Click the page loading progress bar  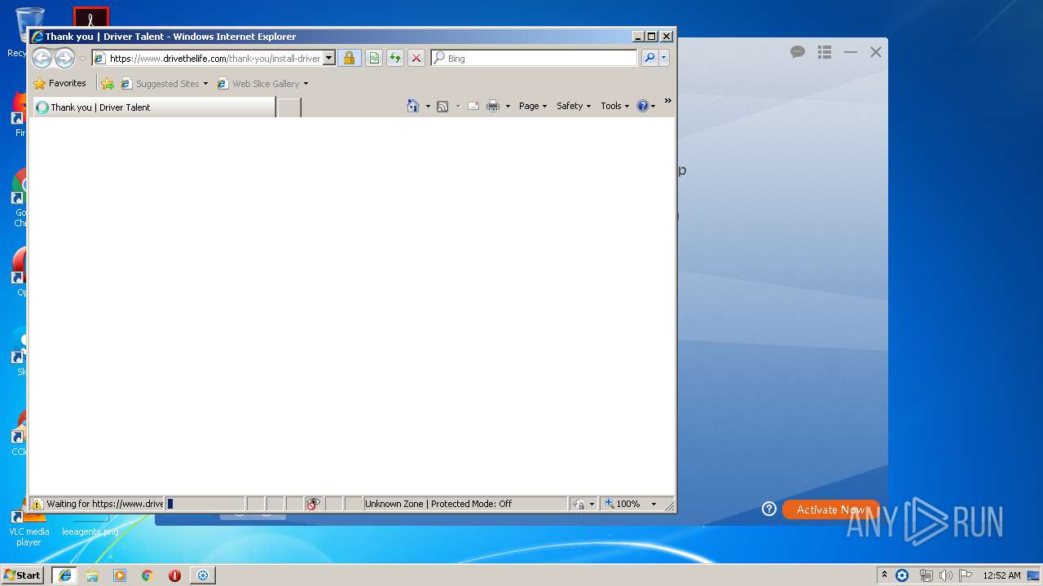205,504
